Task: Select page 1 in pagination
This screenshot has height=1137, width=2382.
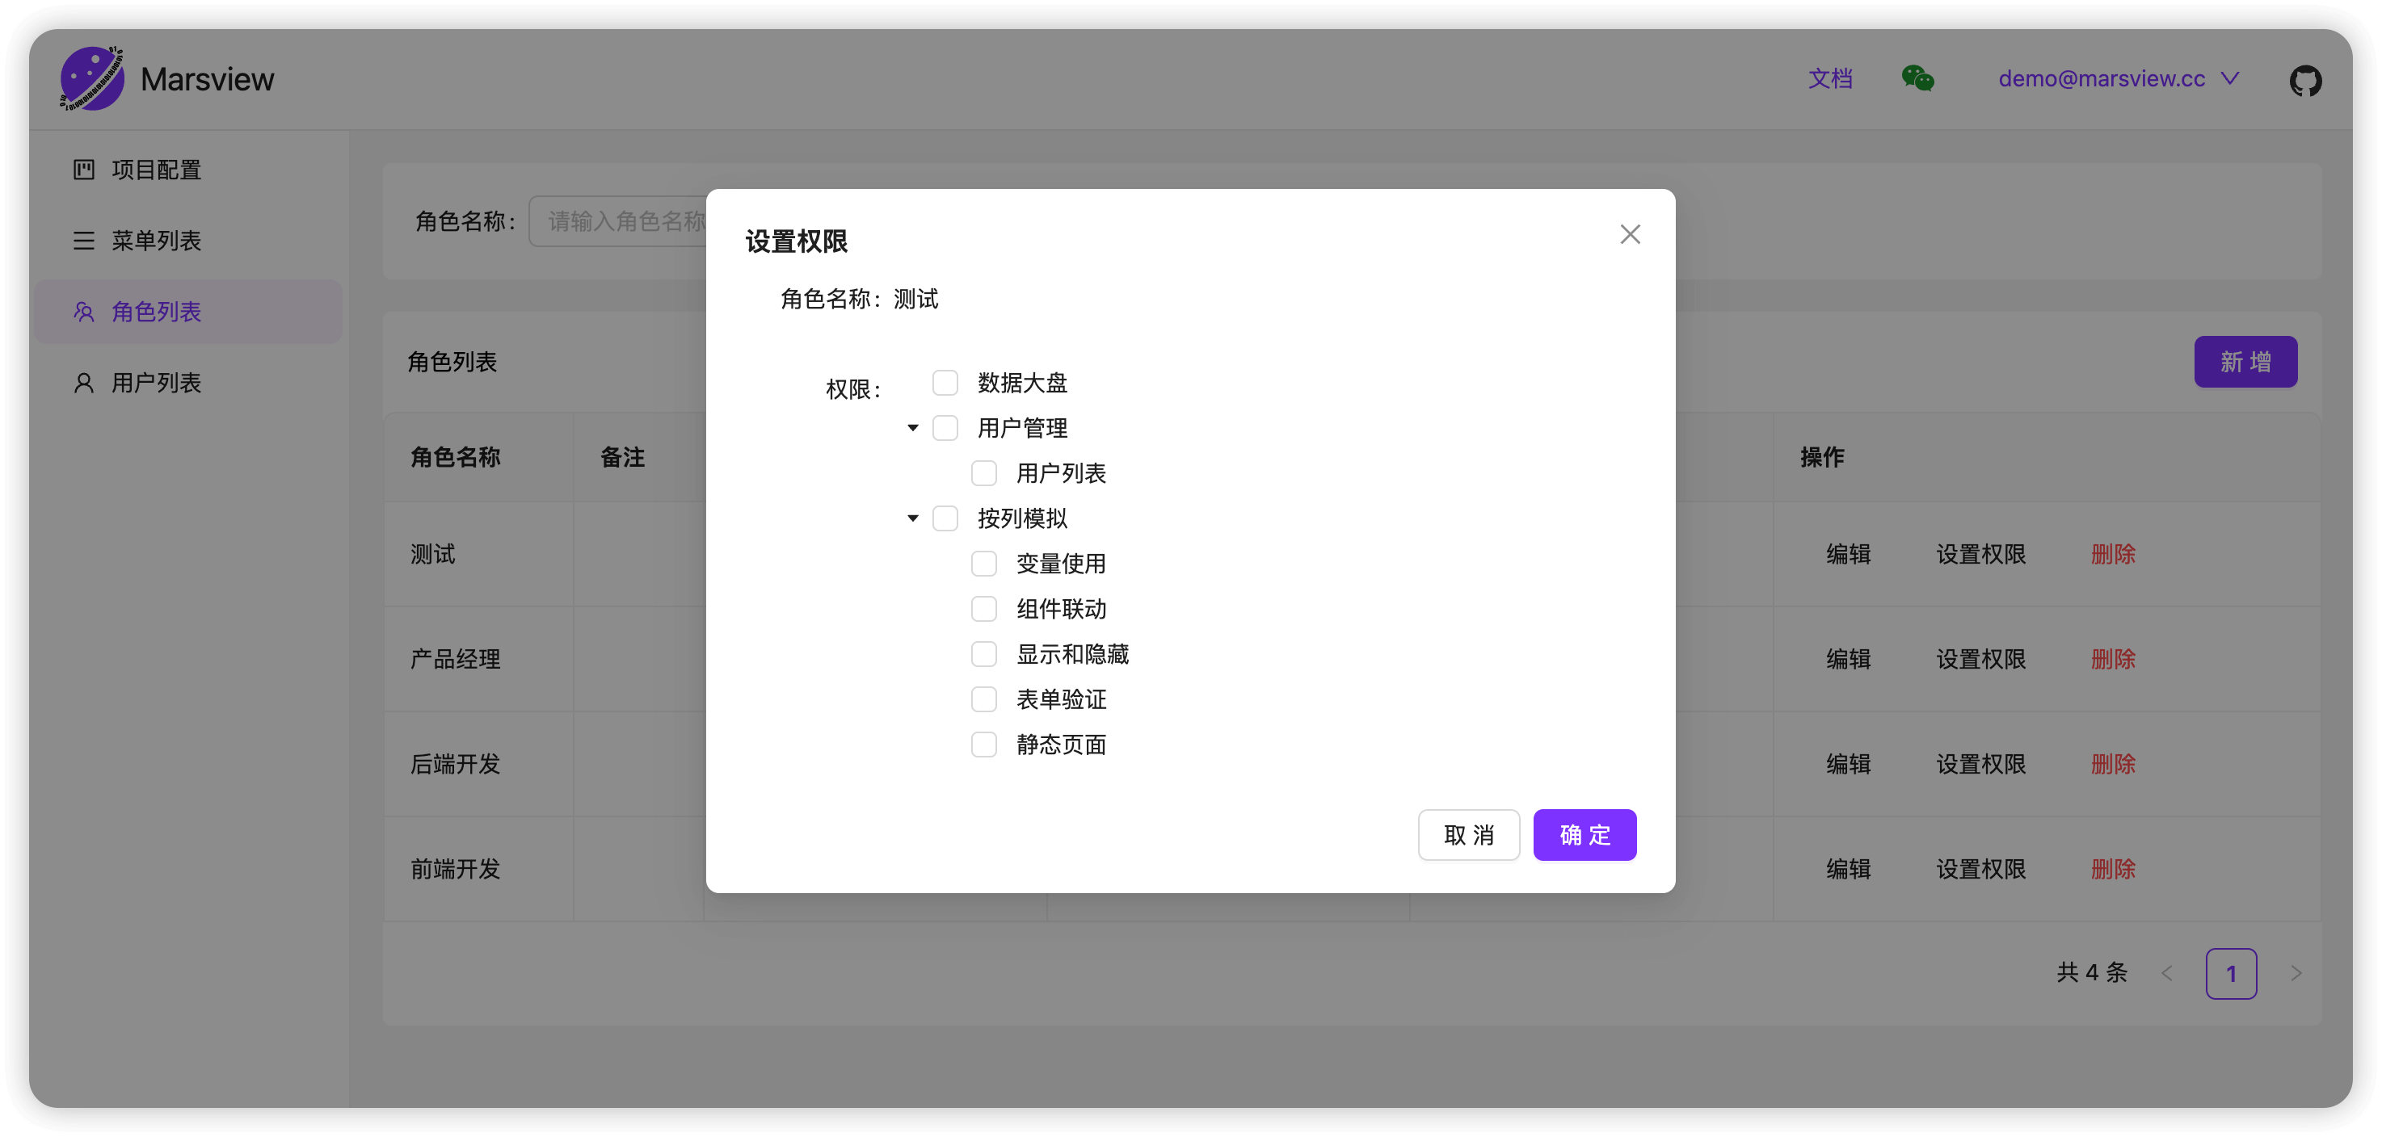Action: point(2230,973)
